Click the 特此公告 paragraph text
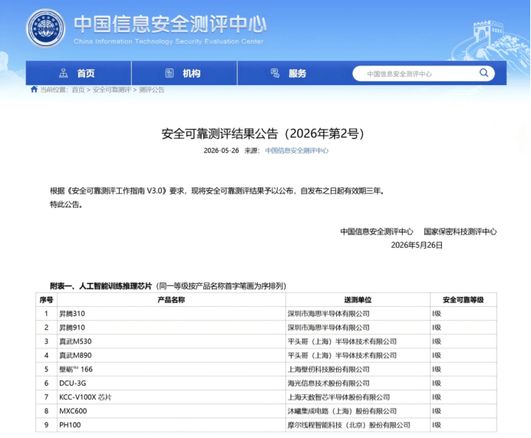 tap(66, 205)
